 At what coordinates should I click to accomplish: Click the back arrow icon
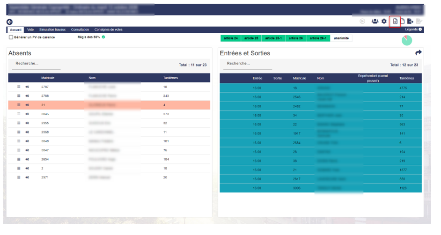click(x=9, y=22)
